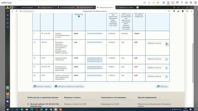Click the blue help icon in the column header
This screenshot has width=198, height=111.
pos(79,16)
